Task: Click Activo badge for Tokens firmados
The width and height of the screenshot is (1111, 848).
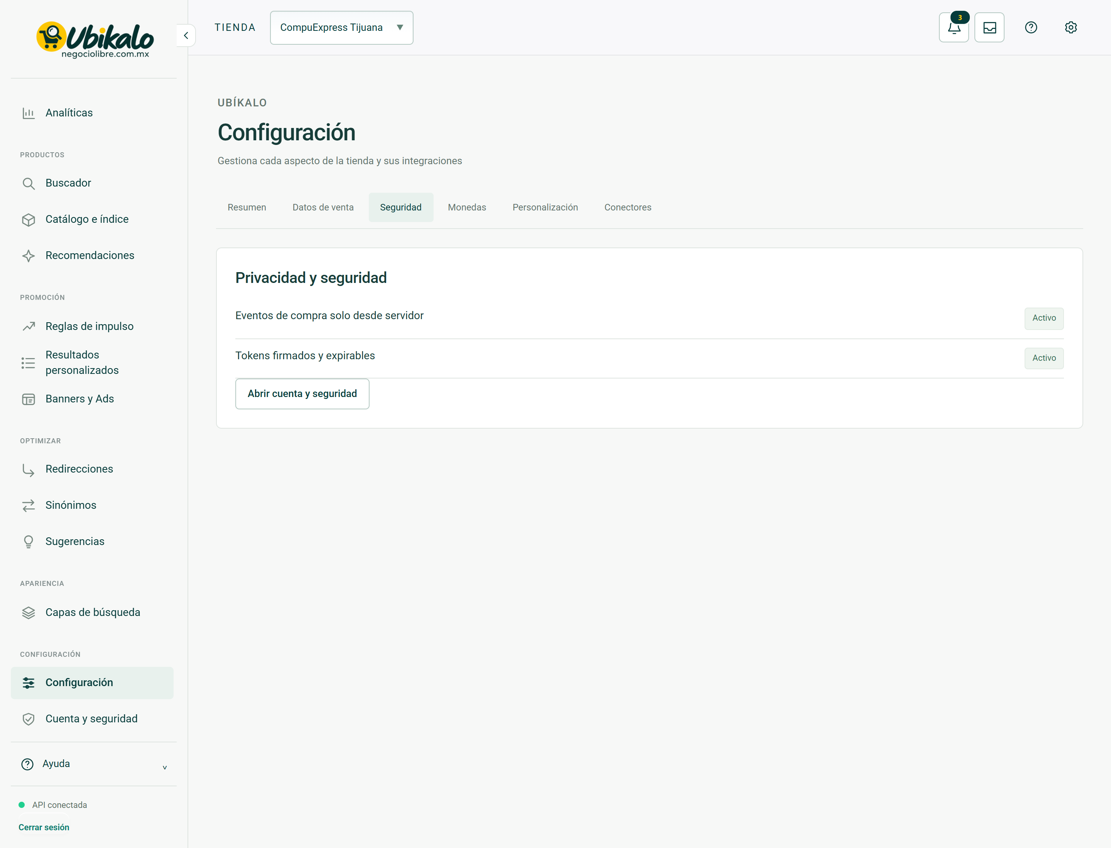Action: point(1044,358)
